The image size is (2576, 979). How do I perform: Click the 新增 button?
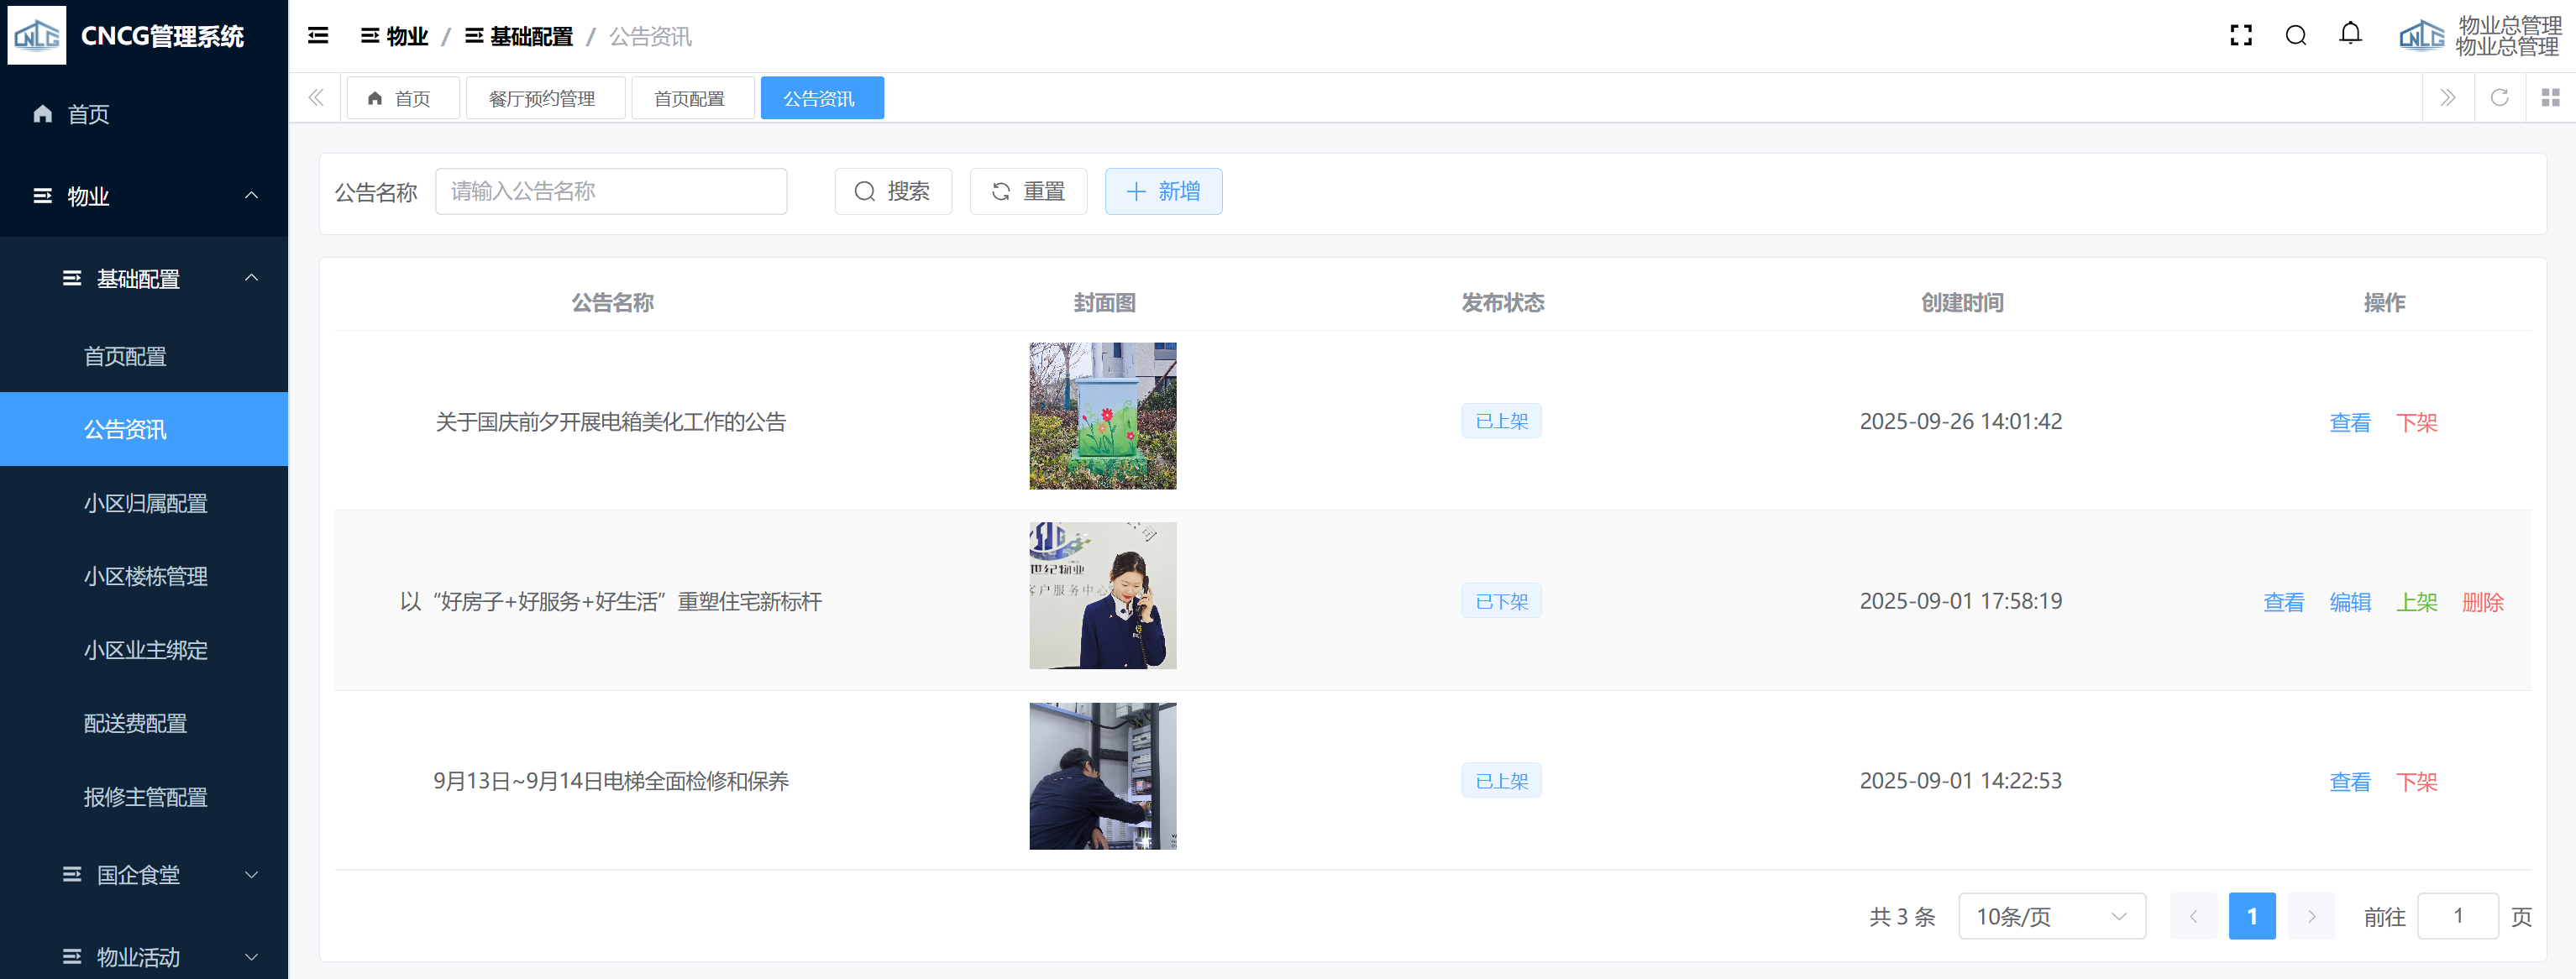[1163, 192]
